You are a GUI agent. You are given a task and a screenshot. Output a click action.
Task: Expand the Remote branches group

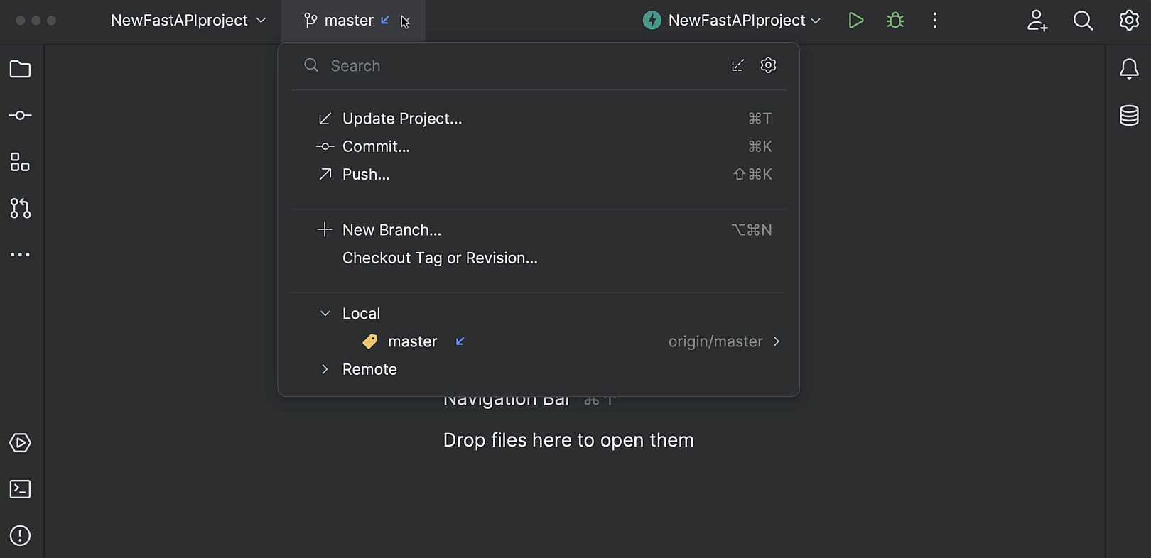[x=325, y=369]
